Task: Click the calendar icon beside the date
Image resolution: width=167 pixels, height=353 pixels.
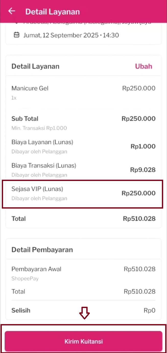Action: click(17, 35)
